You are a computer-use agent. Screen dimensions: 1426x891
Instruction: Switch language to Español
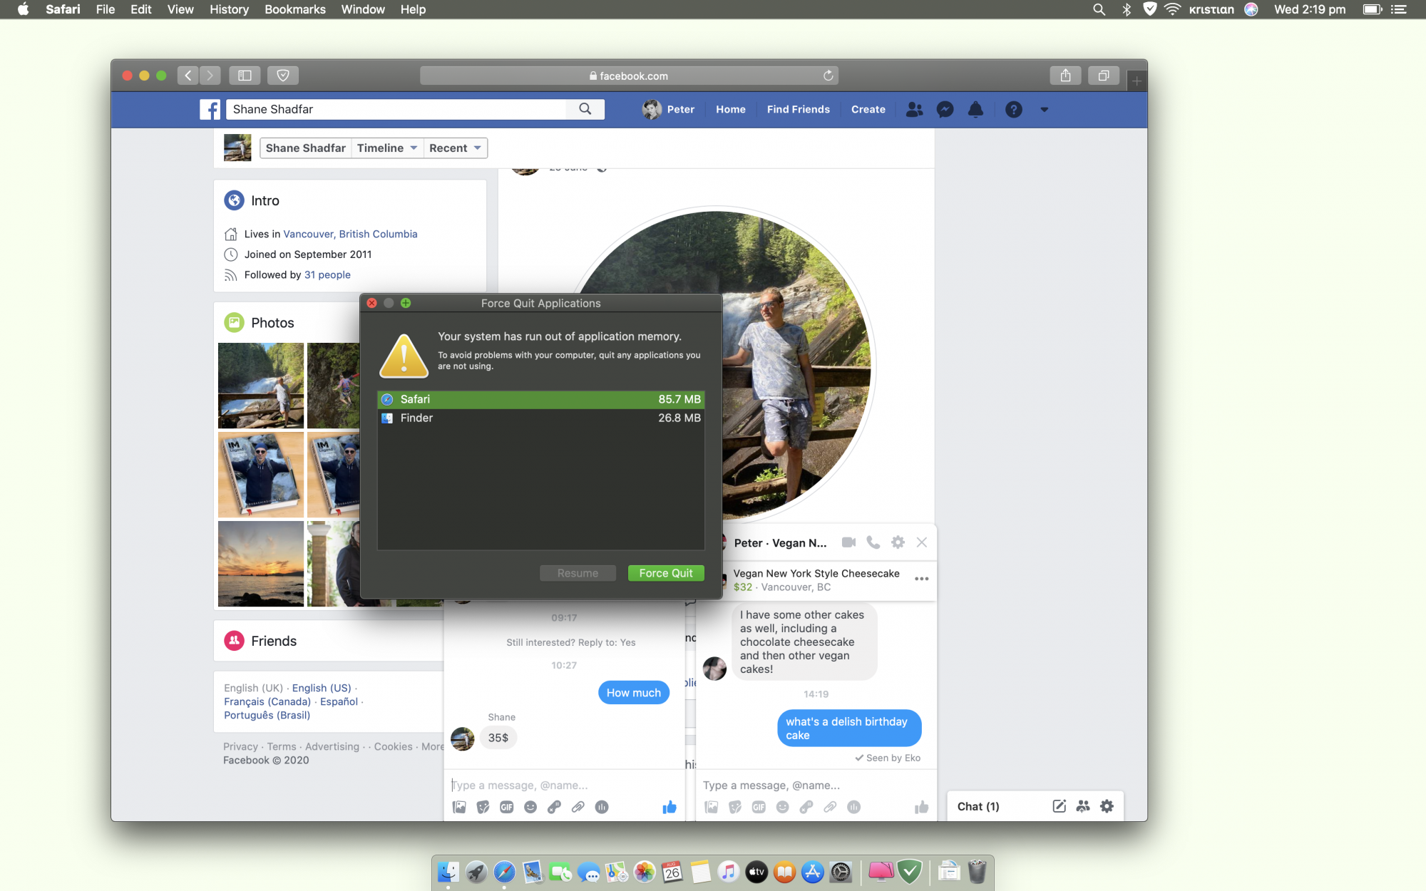pos(339,701)
